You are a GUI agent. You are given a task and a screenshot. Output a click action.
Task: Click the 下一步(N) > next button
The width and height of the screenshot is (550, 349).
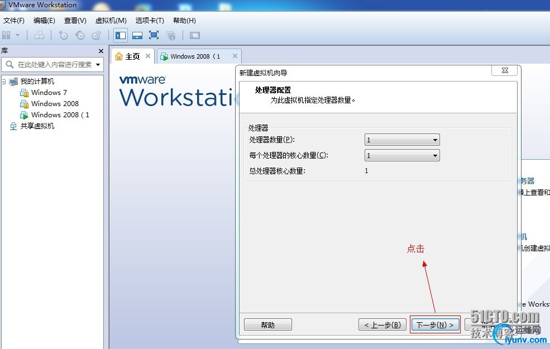[435, 325]
